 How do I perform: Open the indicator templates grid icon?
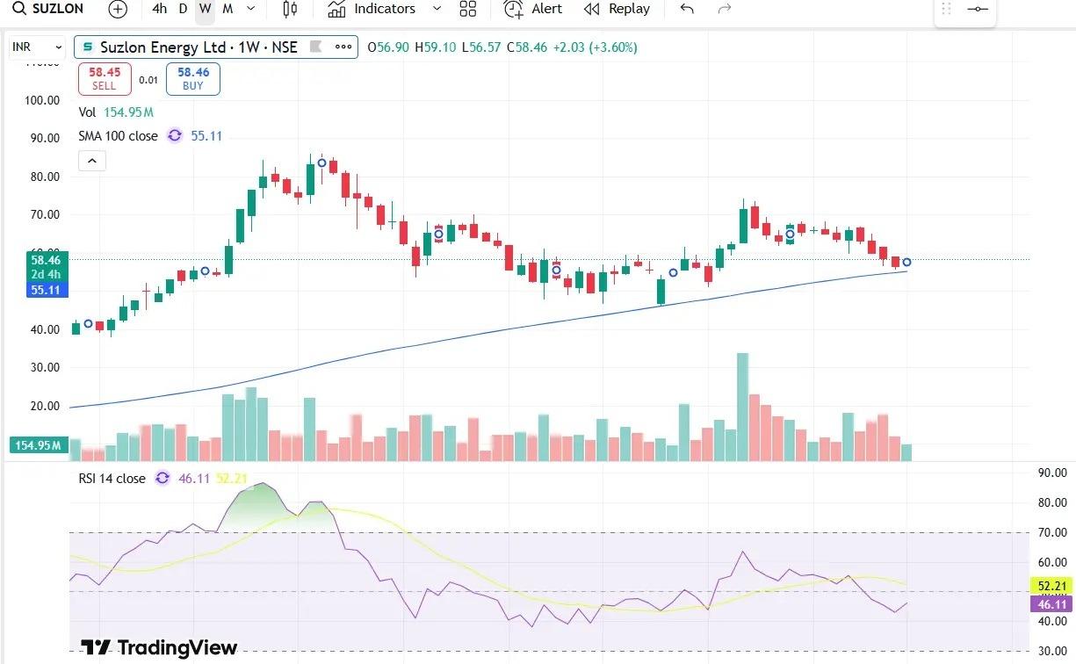coord(468,9)
